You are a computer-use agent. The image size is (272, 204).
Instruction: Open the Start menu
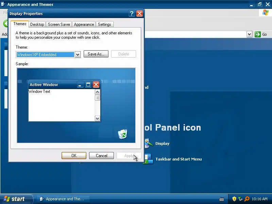coord(16,199)
